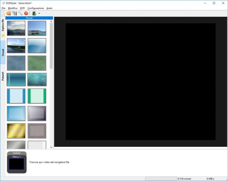Select the blurry green background

[x=37, y=63]
